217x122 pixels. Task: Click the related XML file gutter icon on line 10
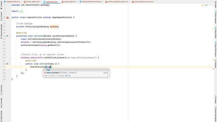pos(7,17)
